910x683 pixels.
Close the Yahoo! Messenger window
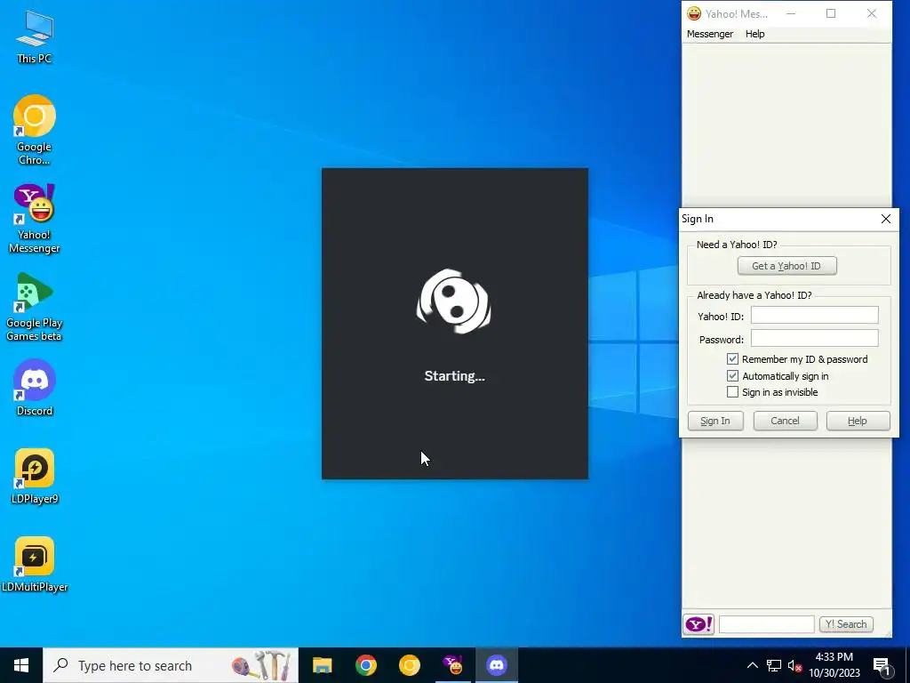872,13
